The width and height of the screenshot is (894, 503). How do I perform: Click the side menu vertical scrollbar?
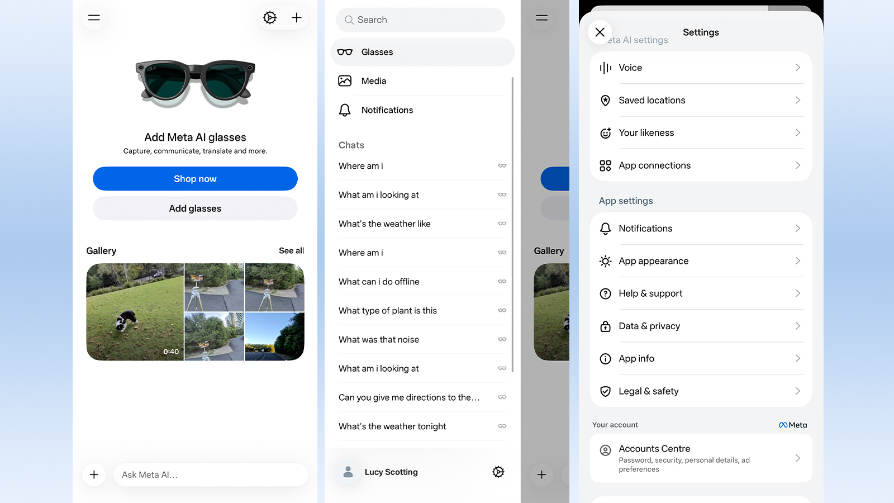click(x=512, y=225)
